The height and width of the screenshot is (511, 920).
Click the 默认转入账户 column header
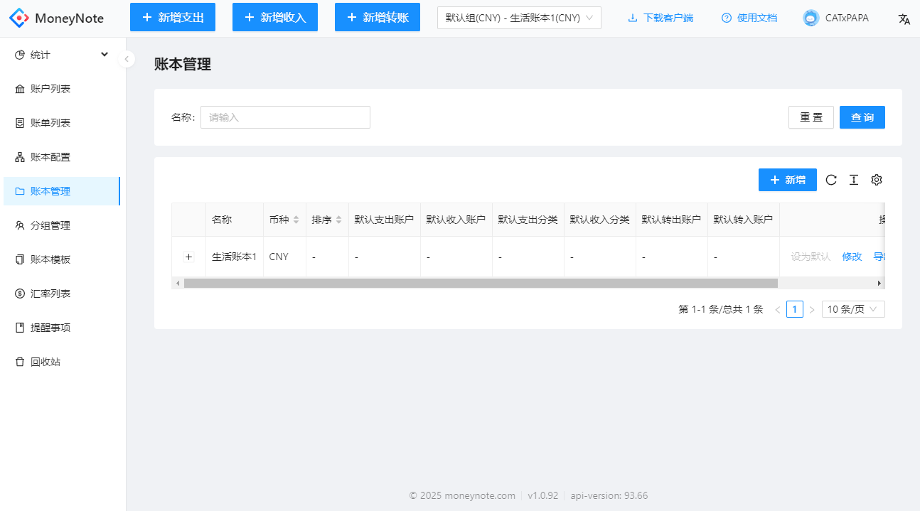pos(744,220)
